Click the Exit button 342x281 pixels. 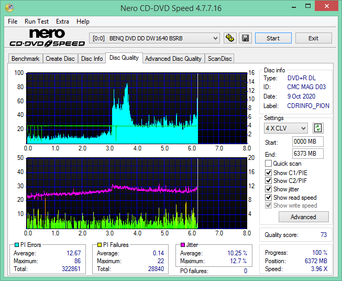point(313,38)
